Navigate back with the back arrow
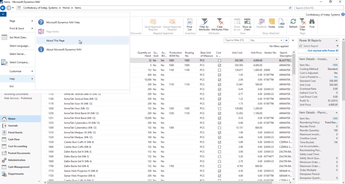Screen dimensions: 345x184 point(3,8)
